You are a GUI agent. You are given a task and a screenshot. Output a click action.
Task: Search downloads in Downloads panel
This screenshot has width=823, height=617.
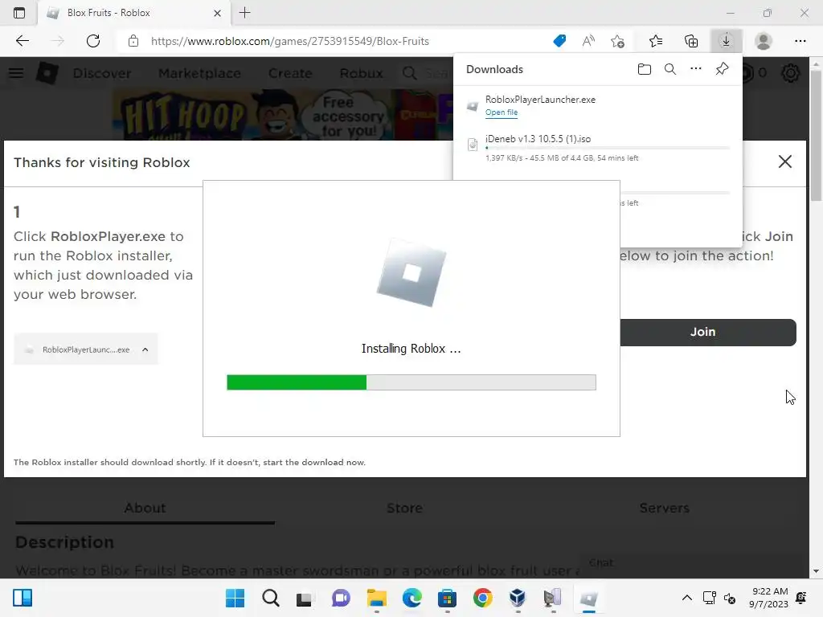pyautogui.click(x=670, y=69)
